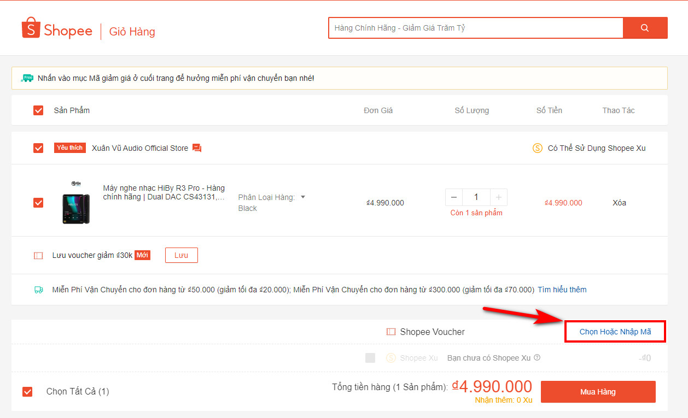Click 'Bạn chưa có Shopee Xu' text
688x418 pixels.
pyautogui.click(x=489, y=358)
